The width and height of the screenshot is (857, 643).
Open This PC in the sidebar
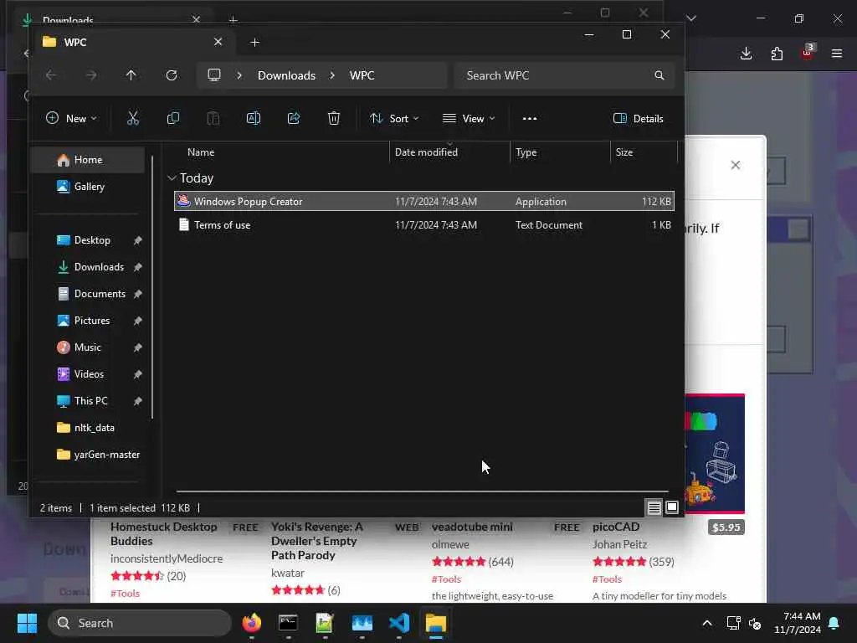(87, 401)
